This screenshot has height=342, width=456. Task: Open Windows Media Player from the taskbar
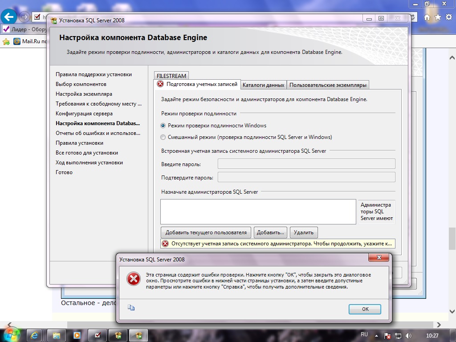click(77, 336)
